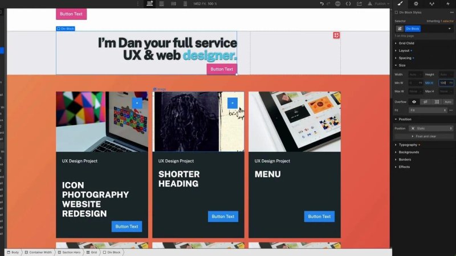Open the Style Manager tab

[x=432, y=3]
